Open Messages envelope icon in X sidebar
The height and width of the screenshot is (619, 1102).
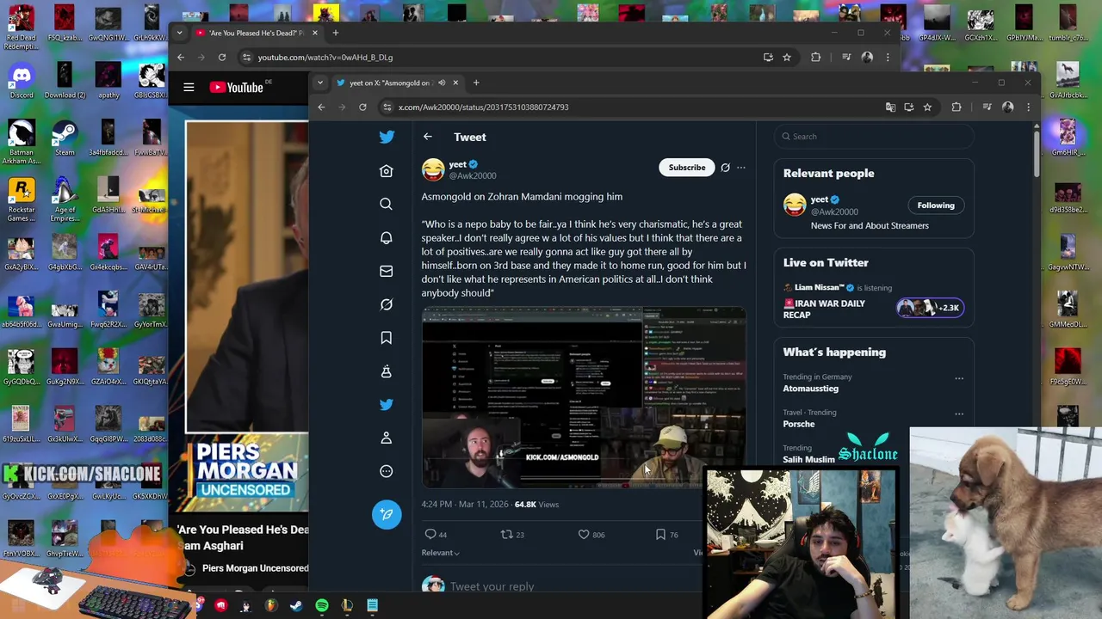[387, 271]
